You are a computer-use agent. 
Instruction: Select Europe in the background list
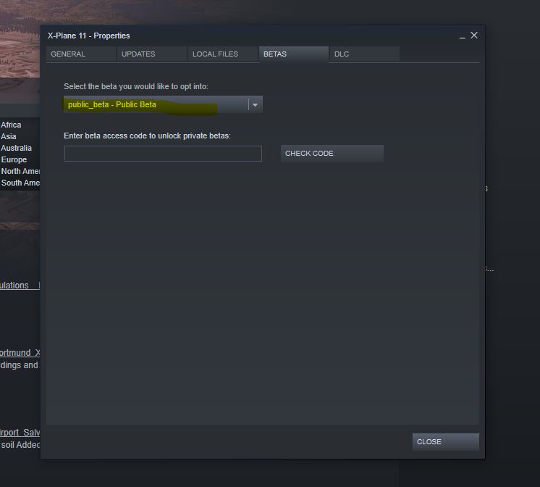point(14,159)
